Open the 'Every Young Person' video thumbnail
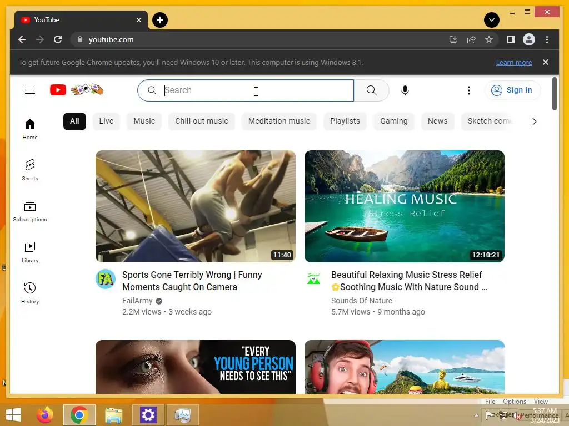 tap(196, 367)
